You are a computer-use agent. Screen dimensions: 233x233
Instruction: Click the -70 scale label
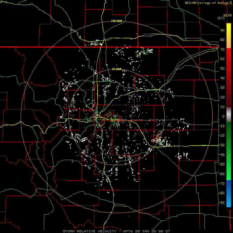tap(221, 184)
